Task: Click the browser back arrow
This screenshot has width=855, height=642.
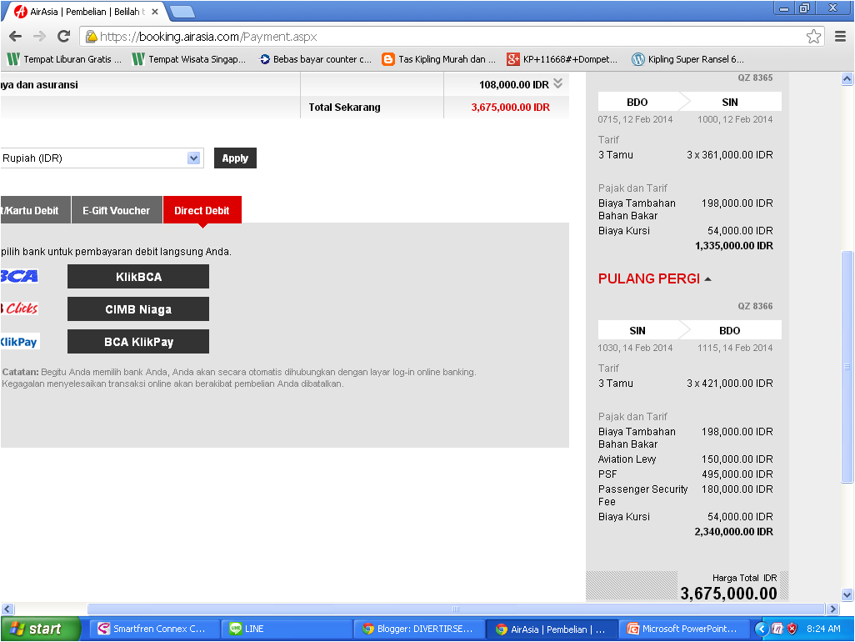Action: (x=14, y=37)
